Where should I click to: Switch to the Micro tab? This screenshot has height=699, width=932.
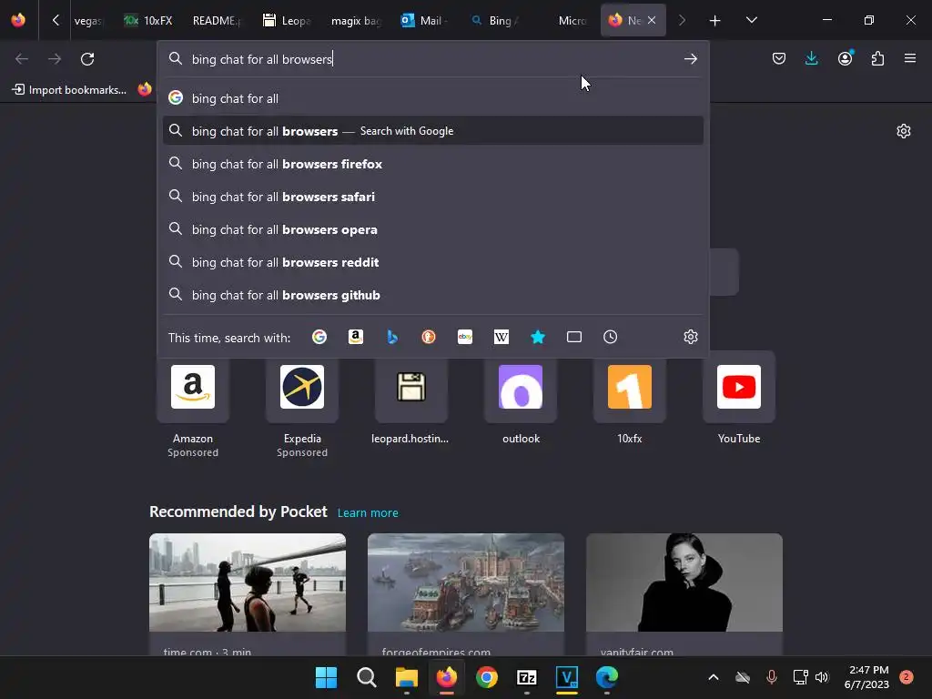point(564,21)
